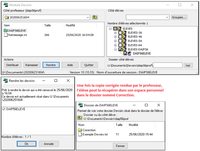200x151 pixels.
Task: Open the teacher folder 202006251604 dropdown
Action: (88, 17)
